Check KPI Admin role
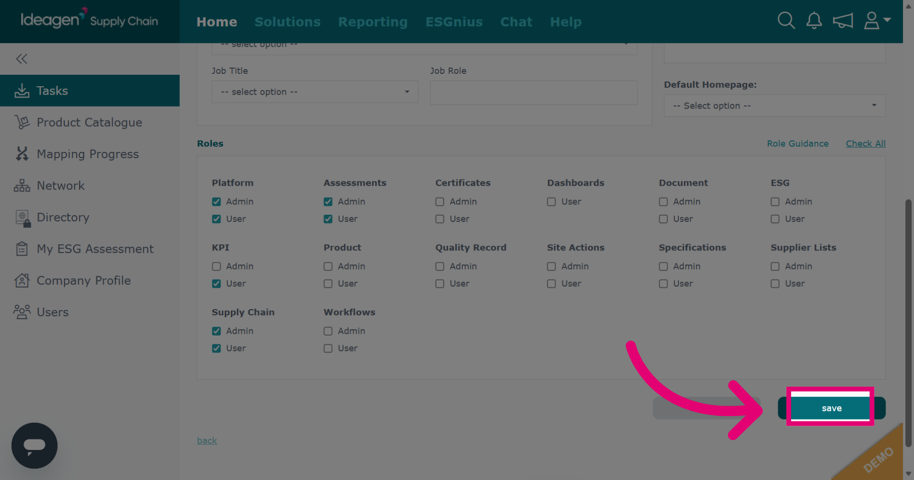The image size is (914, 480). (x=217, y=267)
